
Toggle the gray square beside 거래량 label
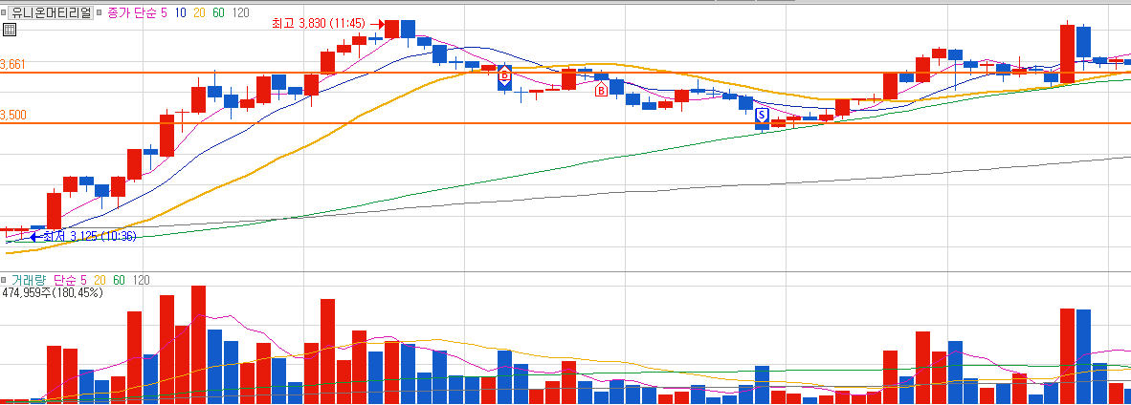pyautogui.click(x=4, y=280)
